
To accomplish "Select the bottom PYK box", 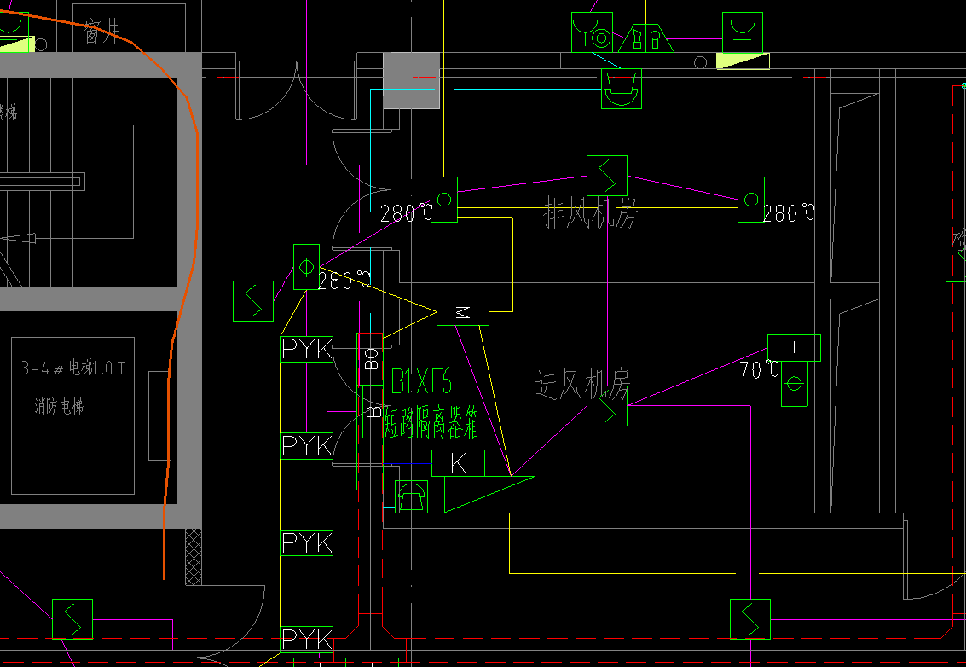I will point(307,639).
